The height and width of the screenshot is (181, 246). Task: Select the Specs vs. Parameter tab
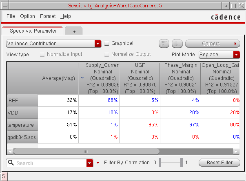click(x=33, y=31)
